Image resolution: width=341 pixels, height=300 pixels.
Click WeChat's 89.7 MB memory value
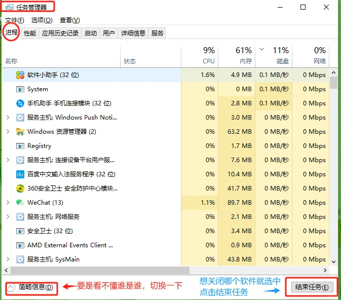[240, 203]
